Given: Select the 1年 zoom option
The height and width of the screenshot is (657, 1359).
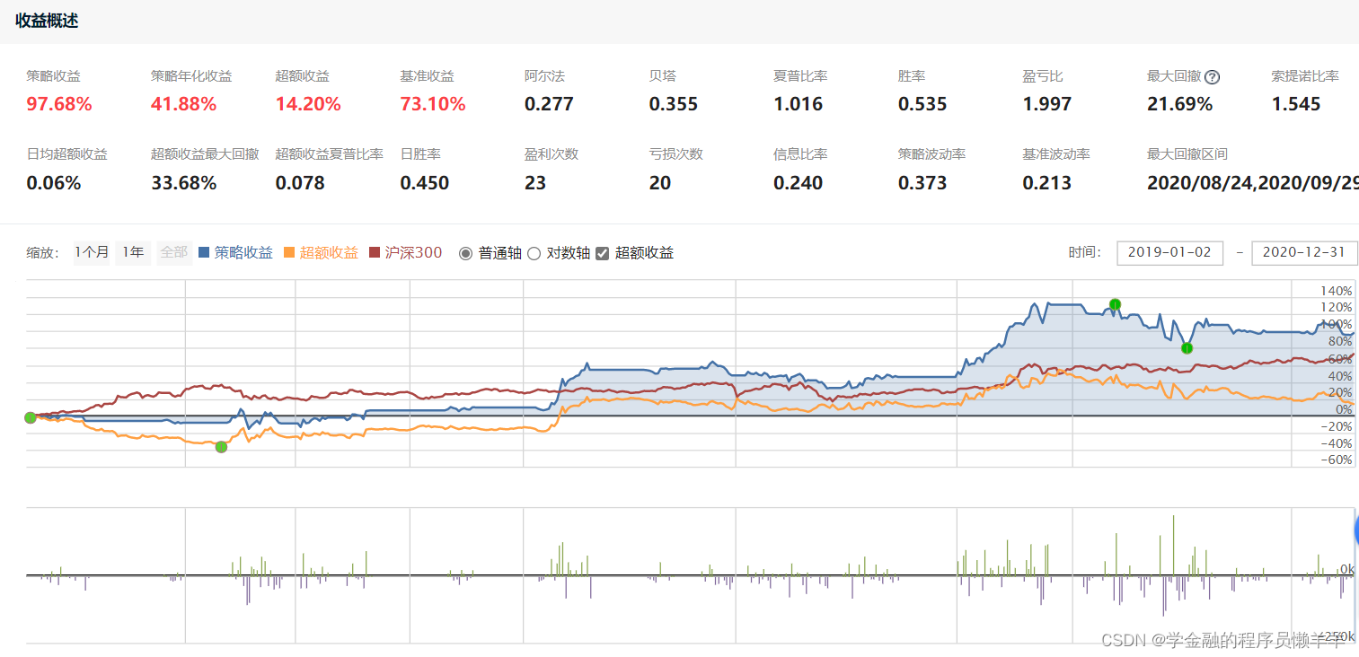Looking at the screenshot, I should pos(132,252).
